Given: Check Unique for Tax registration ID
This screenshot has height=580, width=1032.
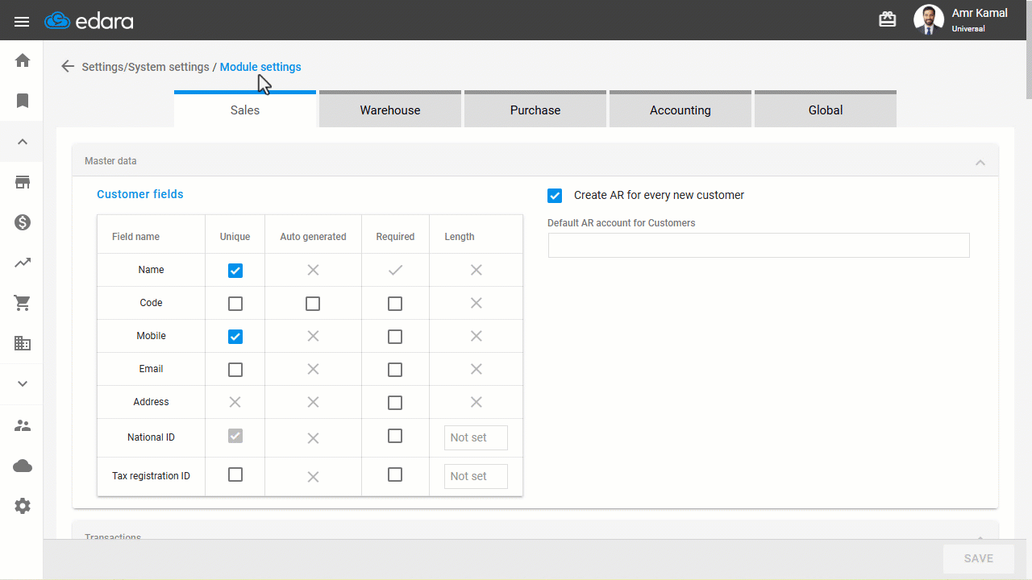Looking at the screenshot, I should (235, 474).
